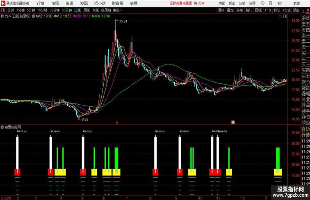Open the F10 company info button
The height and width of the screenshot is (200, 310).
(268, 10)
